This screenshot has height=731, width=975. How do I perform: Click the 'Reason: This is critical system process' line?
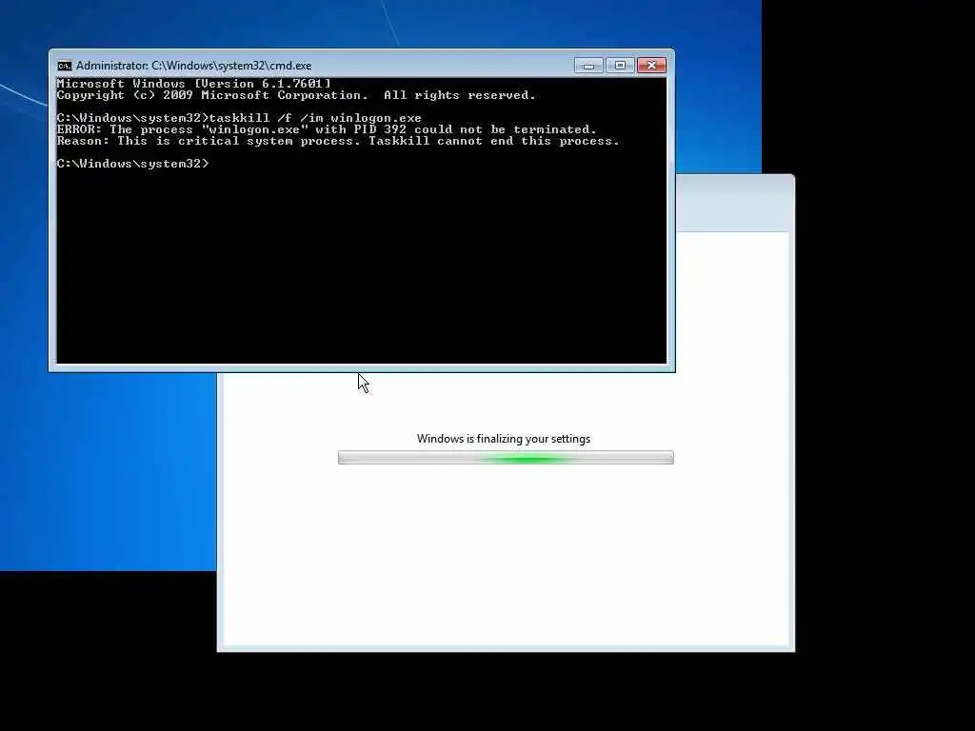coord(338,141)
